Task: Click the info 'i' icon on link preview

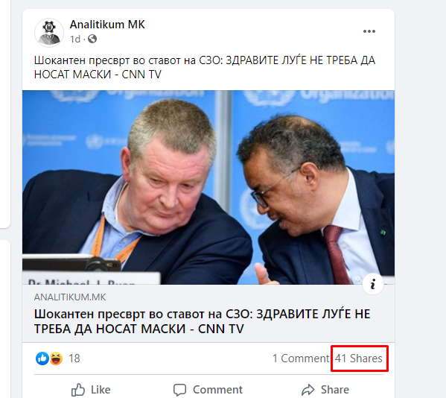Action: (372, 284)
